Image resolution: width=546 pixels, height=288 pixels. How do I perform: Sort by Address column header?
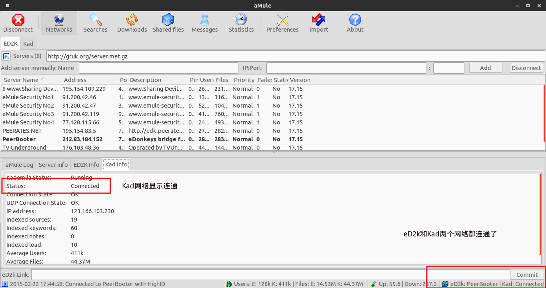[90, 80]
